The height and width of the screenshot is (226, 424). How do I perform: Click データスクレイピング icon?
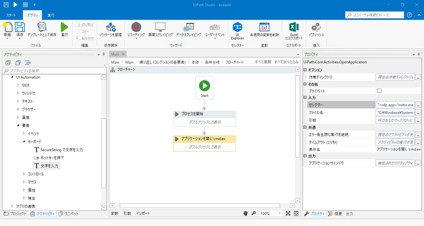pos(189,27)
